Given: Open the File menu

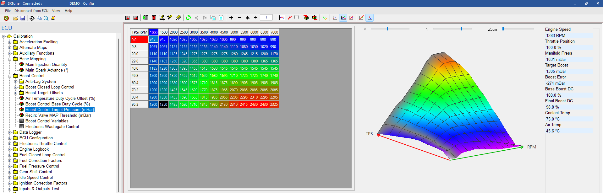Looking at the screenshot, I should [x=8, y=11].
